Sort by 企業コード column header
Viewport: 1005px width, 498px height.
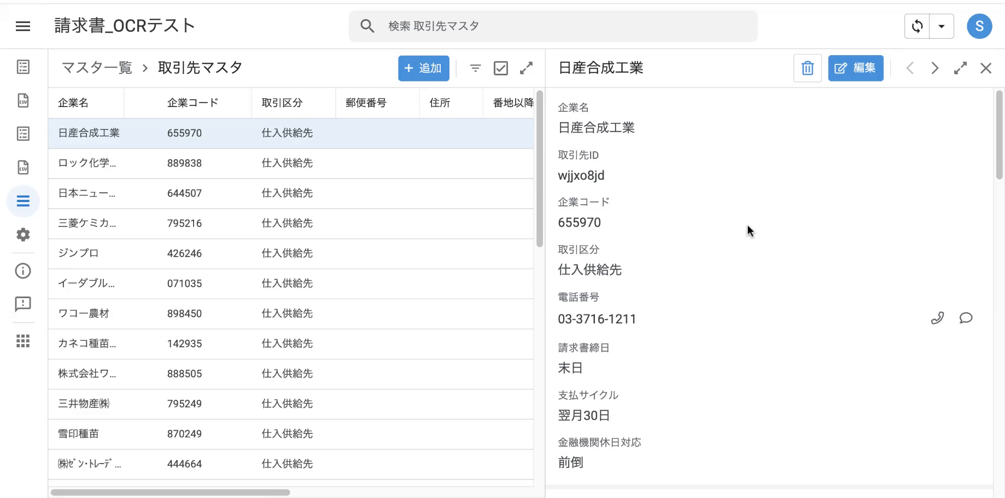(x=192, y=103)
